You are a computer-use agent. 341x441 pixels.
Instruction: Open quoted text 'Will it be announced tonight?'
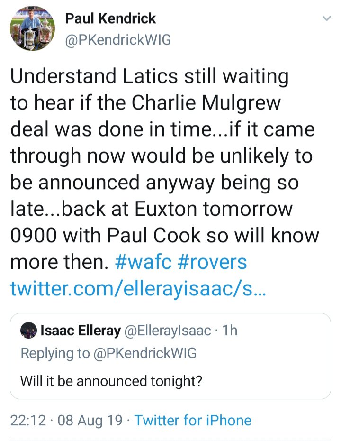[111, 381]
